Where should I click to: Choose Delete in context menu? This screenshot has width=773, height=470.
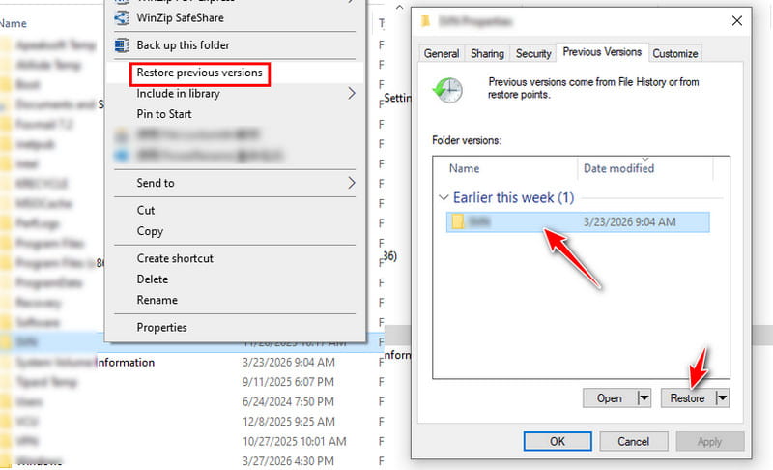pos(153,279)
